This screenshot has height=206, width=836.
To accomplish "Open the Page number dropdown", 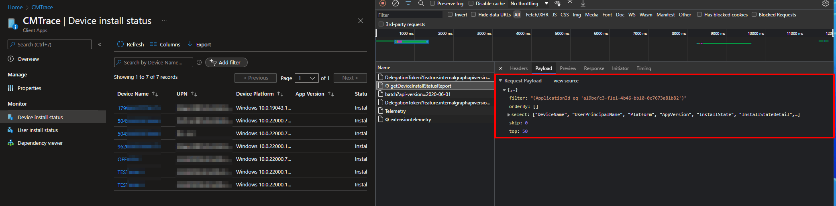I will pos(307,78).
